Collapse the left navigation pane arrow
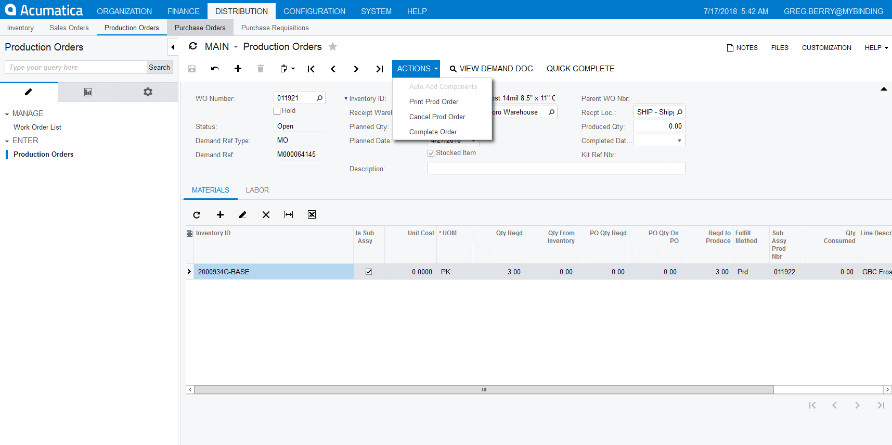Image resolution: width=892 pixels, height=445 pixels. pyautogui.click(x=173, y=47)
